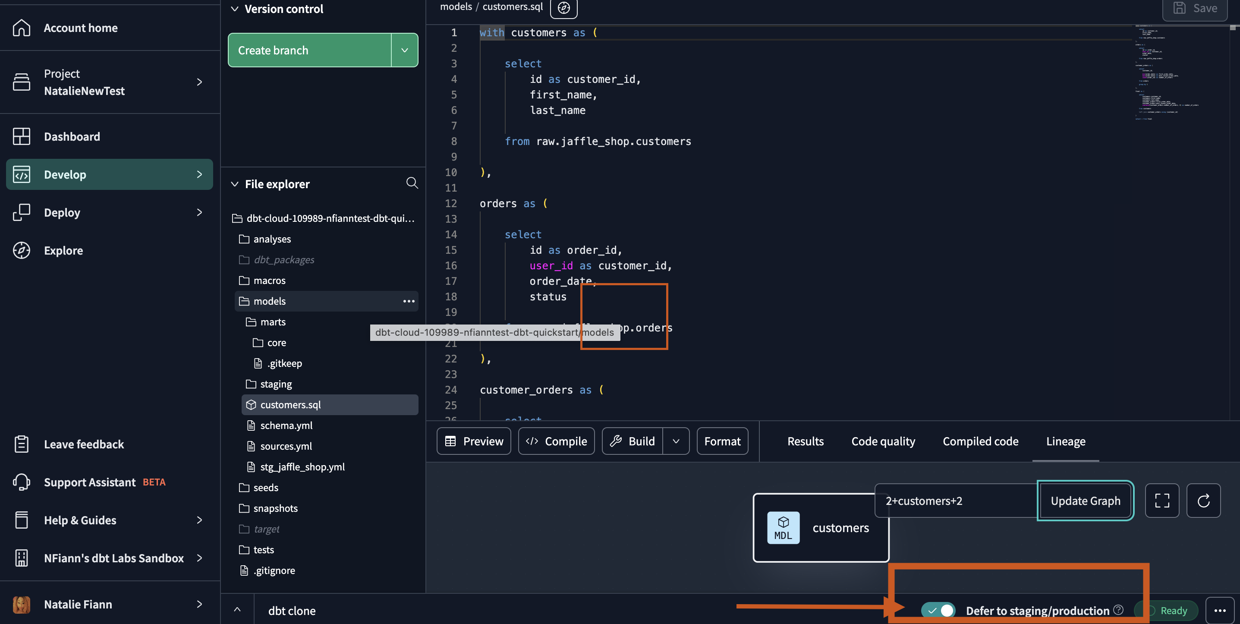1240x624 pixels.
Task: Open dbt Copilot beside the customers.sql filename
Action: pyautogui.click(x=563, y=8)
